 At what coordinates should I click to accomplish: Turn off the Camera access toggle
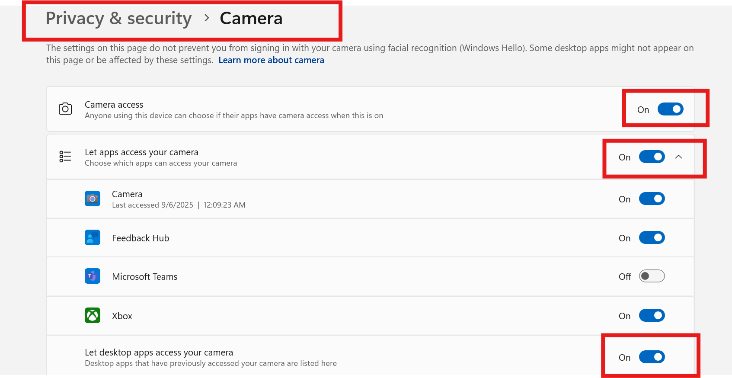[670, 109]
